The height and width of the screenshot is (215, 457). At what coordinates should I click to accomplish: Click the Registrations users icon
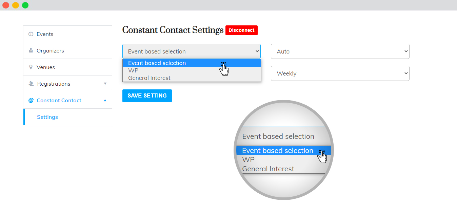point(31,84)
